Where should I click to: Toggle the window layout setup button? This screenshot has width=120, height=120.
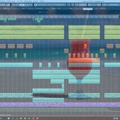coord(69,5)
